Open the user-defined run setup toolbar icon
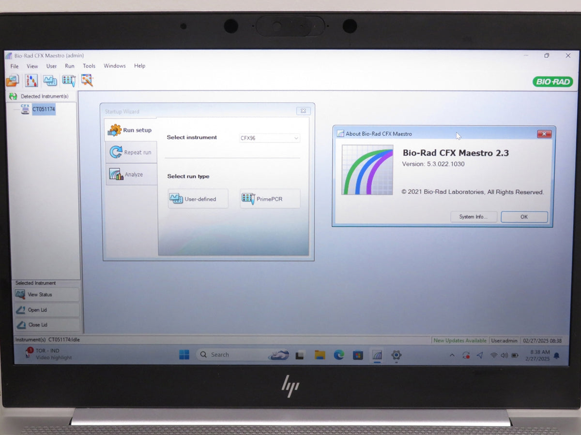This screenshot has width=581, height=435. (50, 80)
